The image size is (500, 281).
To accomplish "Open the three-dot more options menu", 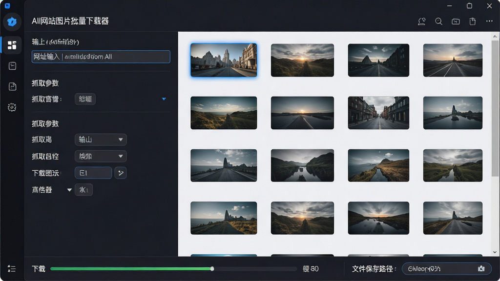I will (489, 21).
